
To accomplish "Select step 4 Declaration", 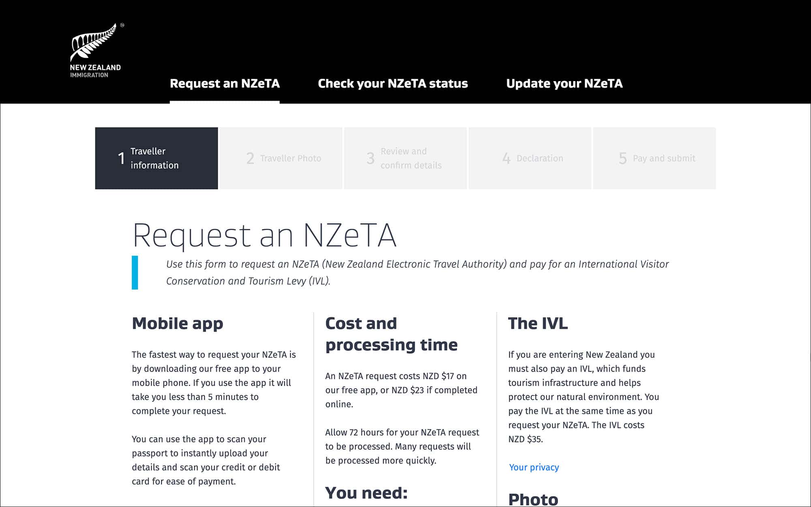I will (x=530, y=158).
